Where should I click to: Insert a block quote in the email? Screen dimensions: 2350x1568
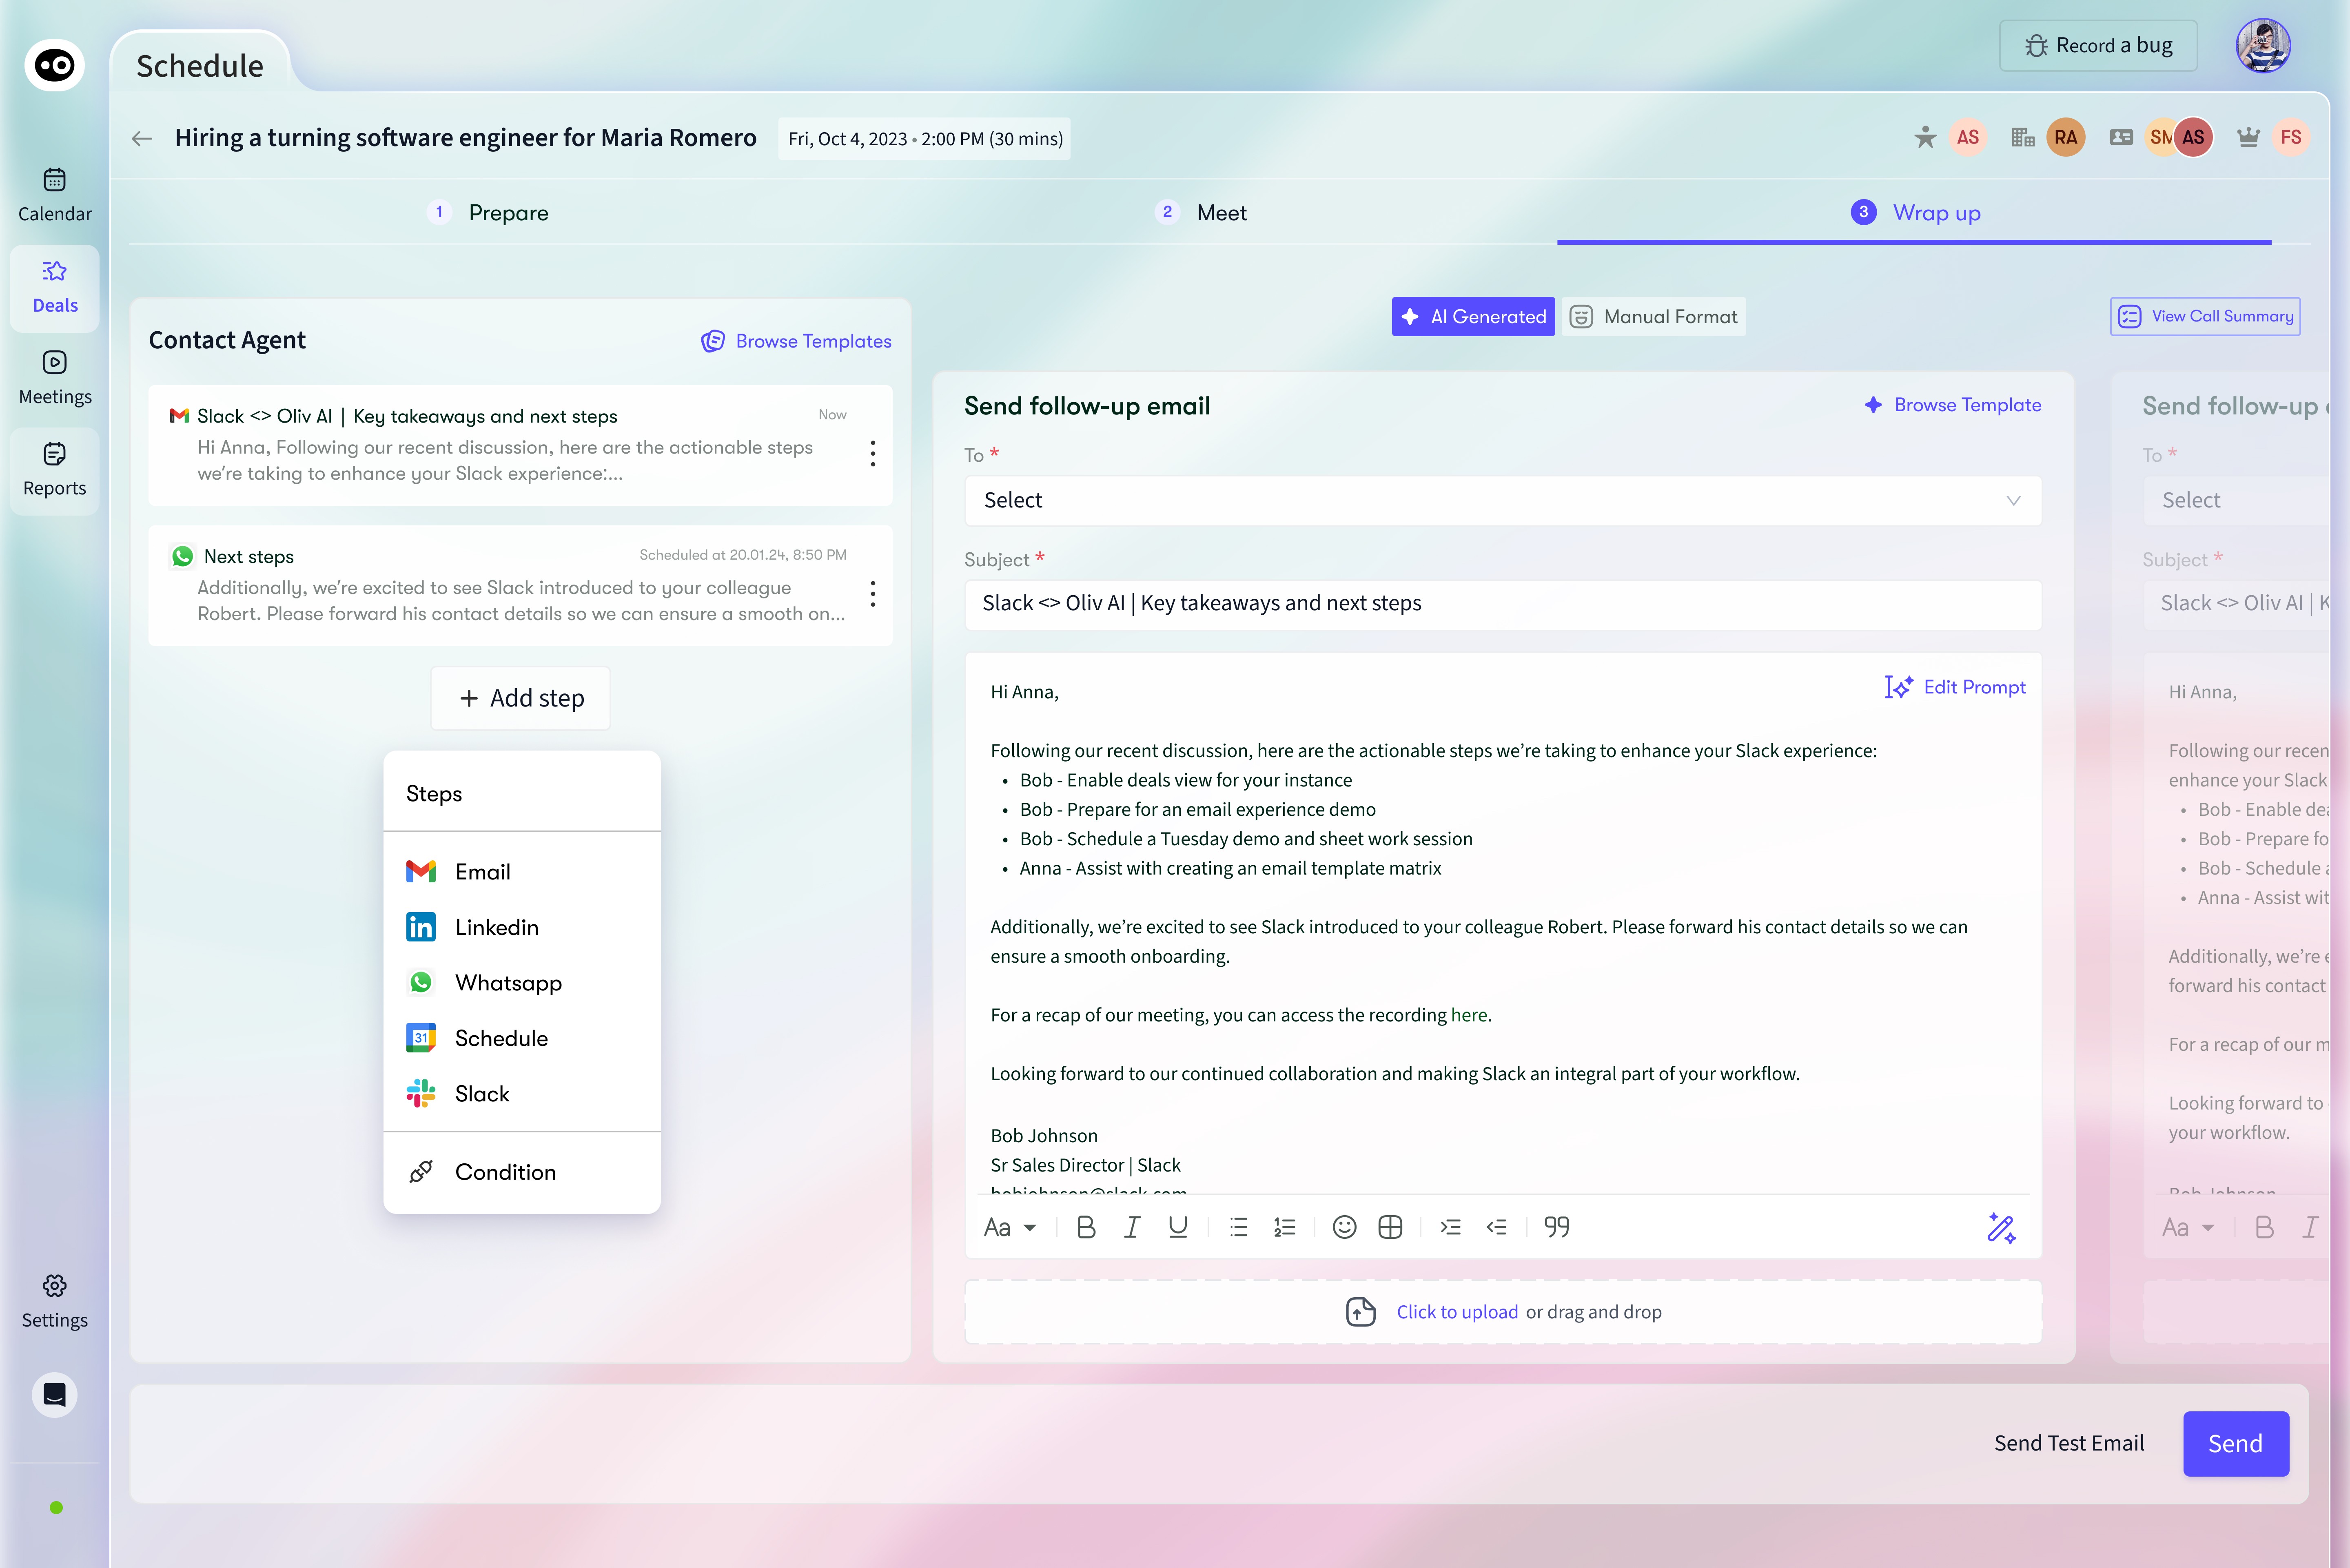tap(1557, 1227)
